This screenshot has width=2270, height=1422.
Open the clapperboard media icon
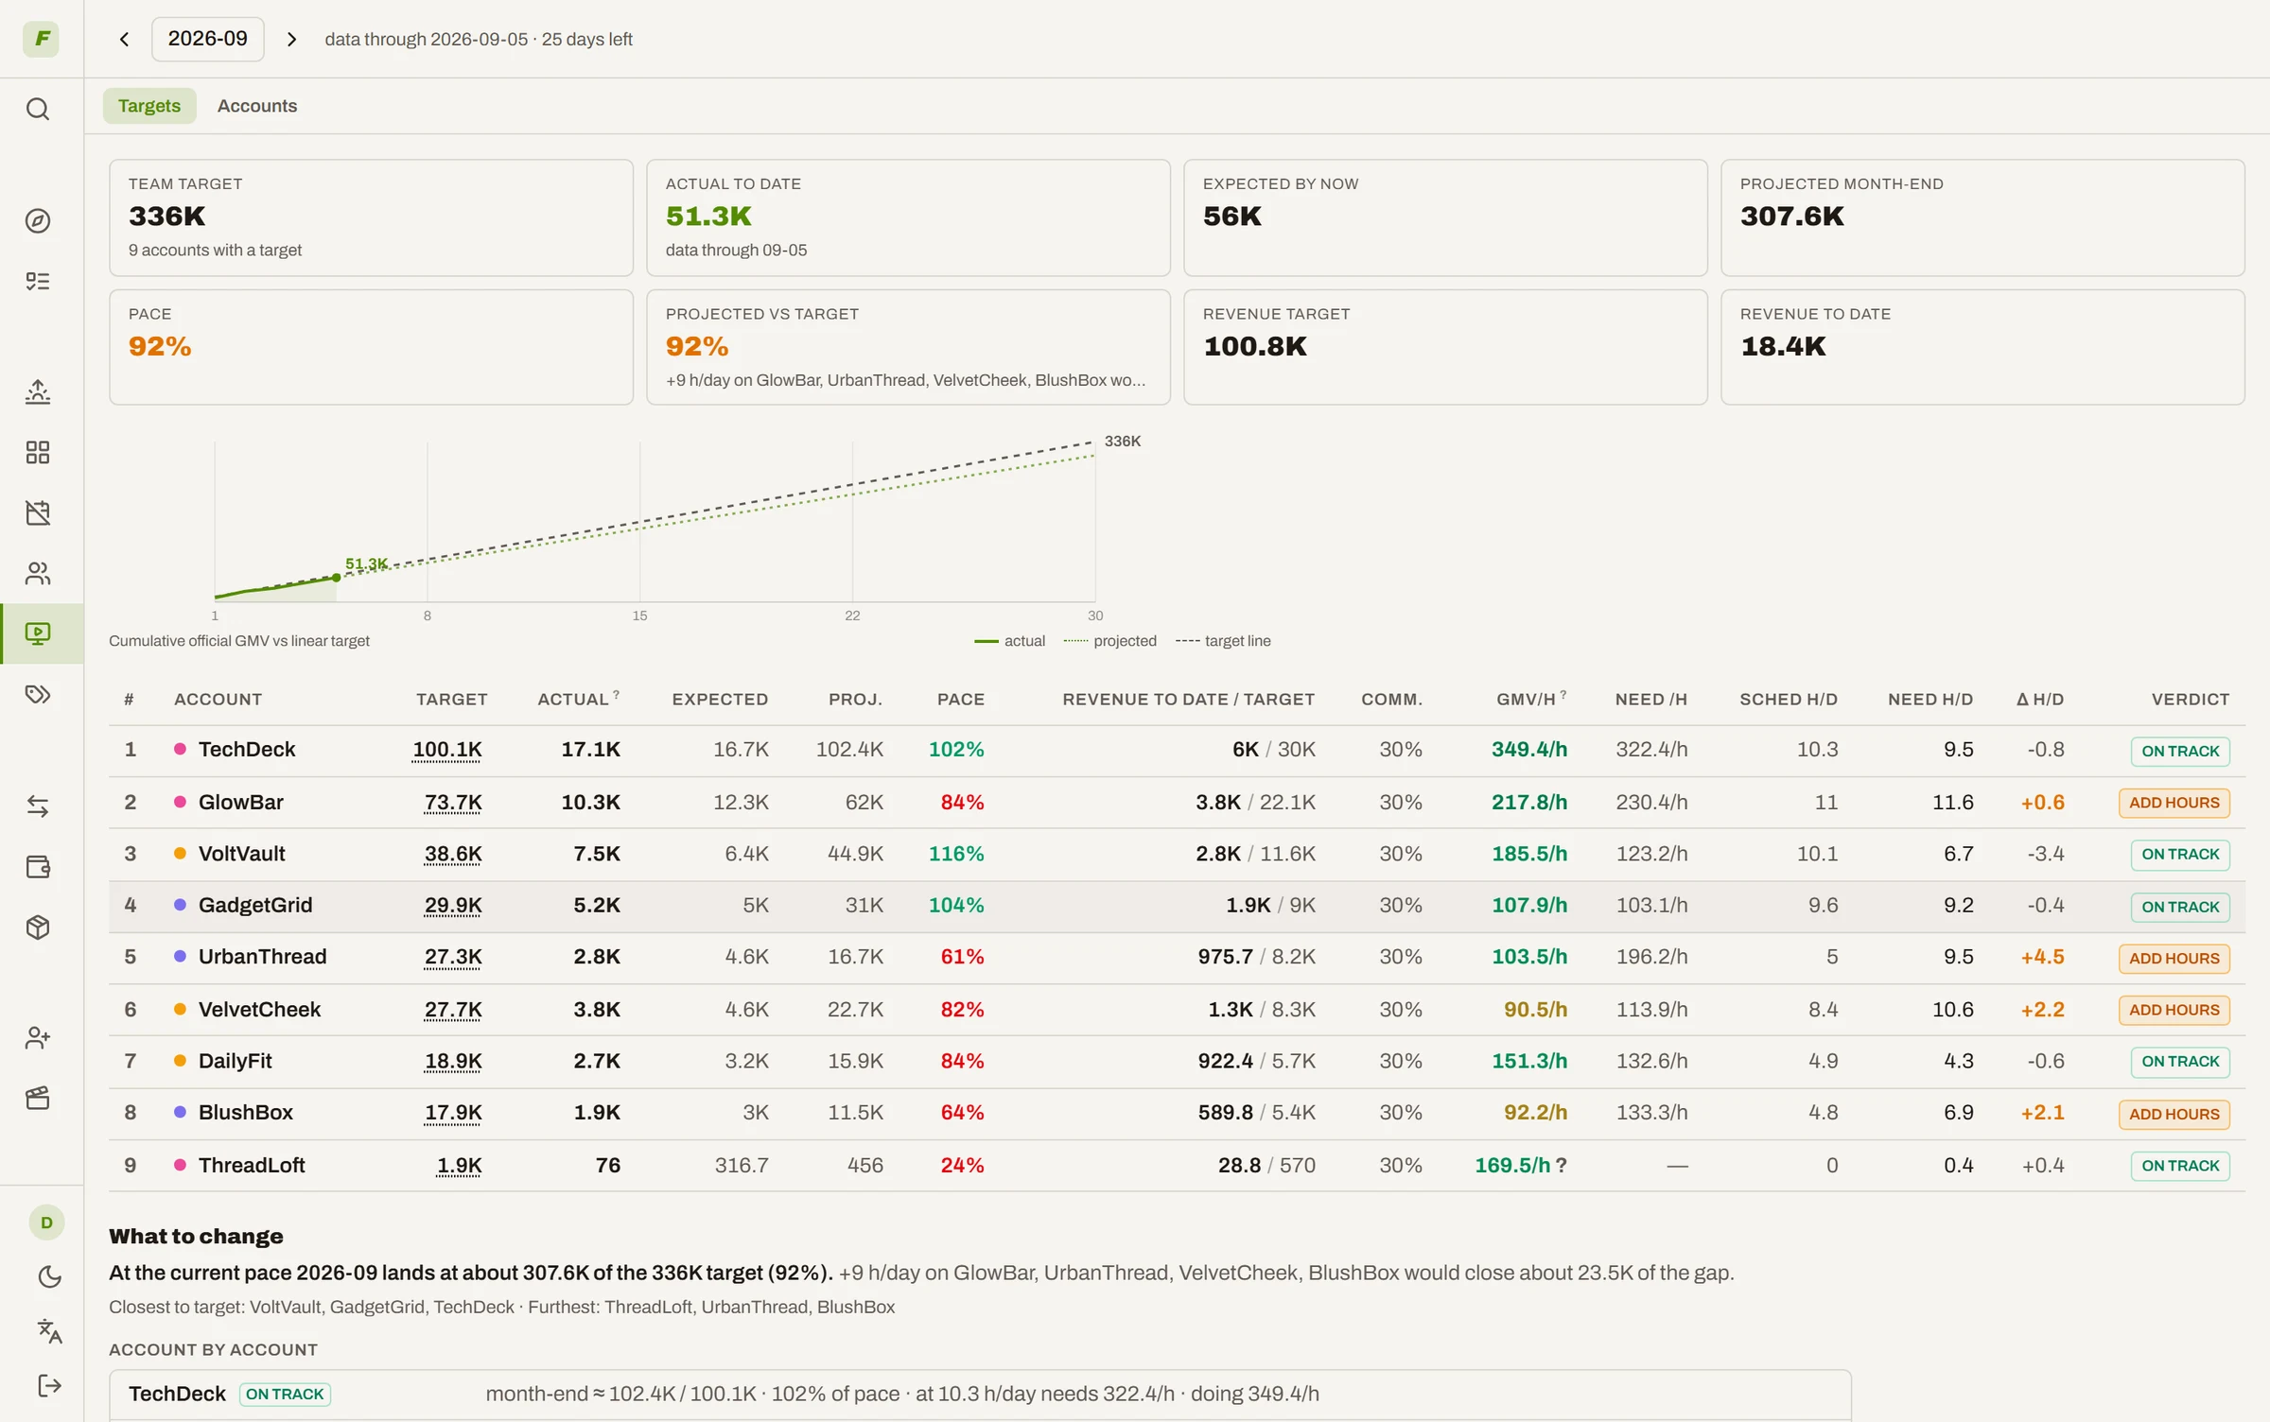38,1098
